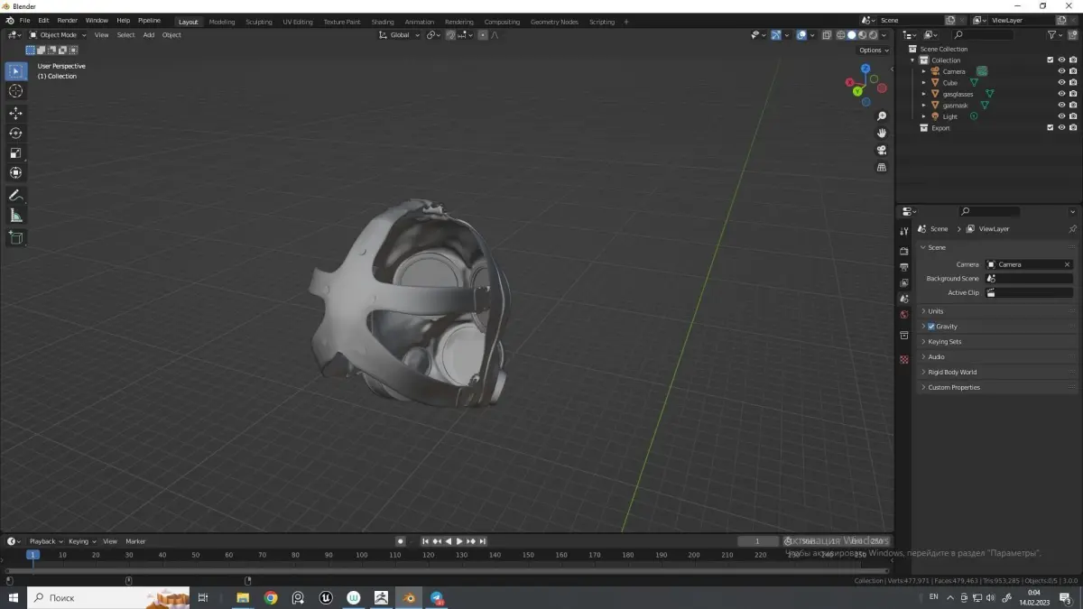Open the Playback menu in timeline
The width and height of the screenshot is (1083, 609).
(x=46, y=541)
